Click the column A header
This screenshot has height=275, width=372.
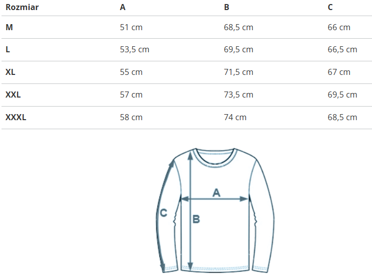pyautogui.click(x=123, y=7)
